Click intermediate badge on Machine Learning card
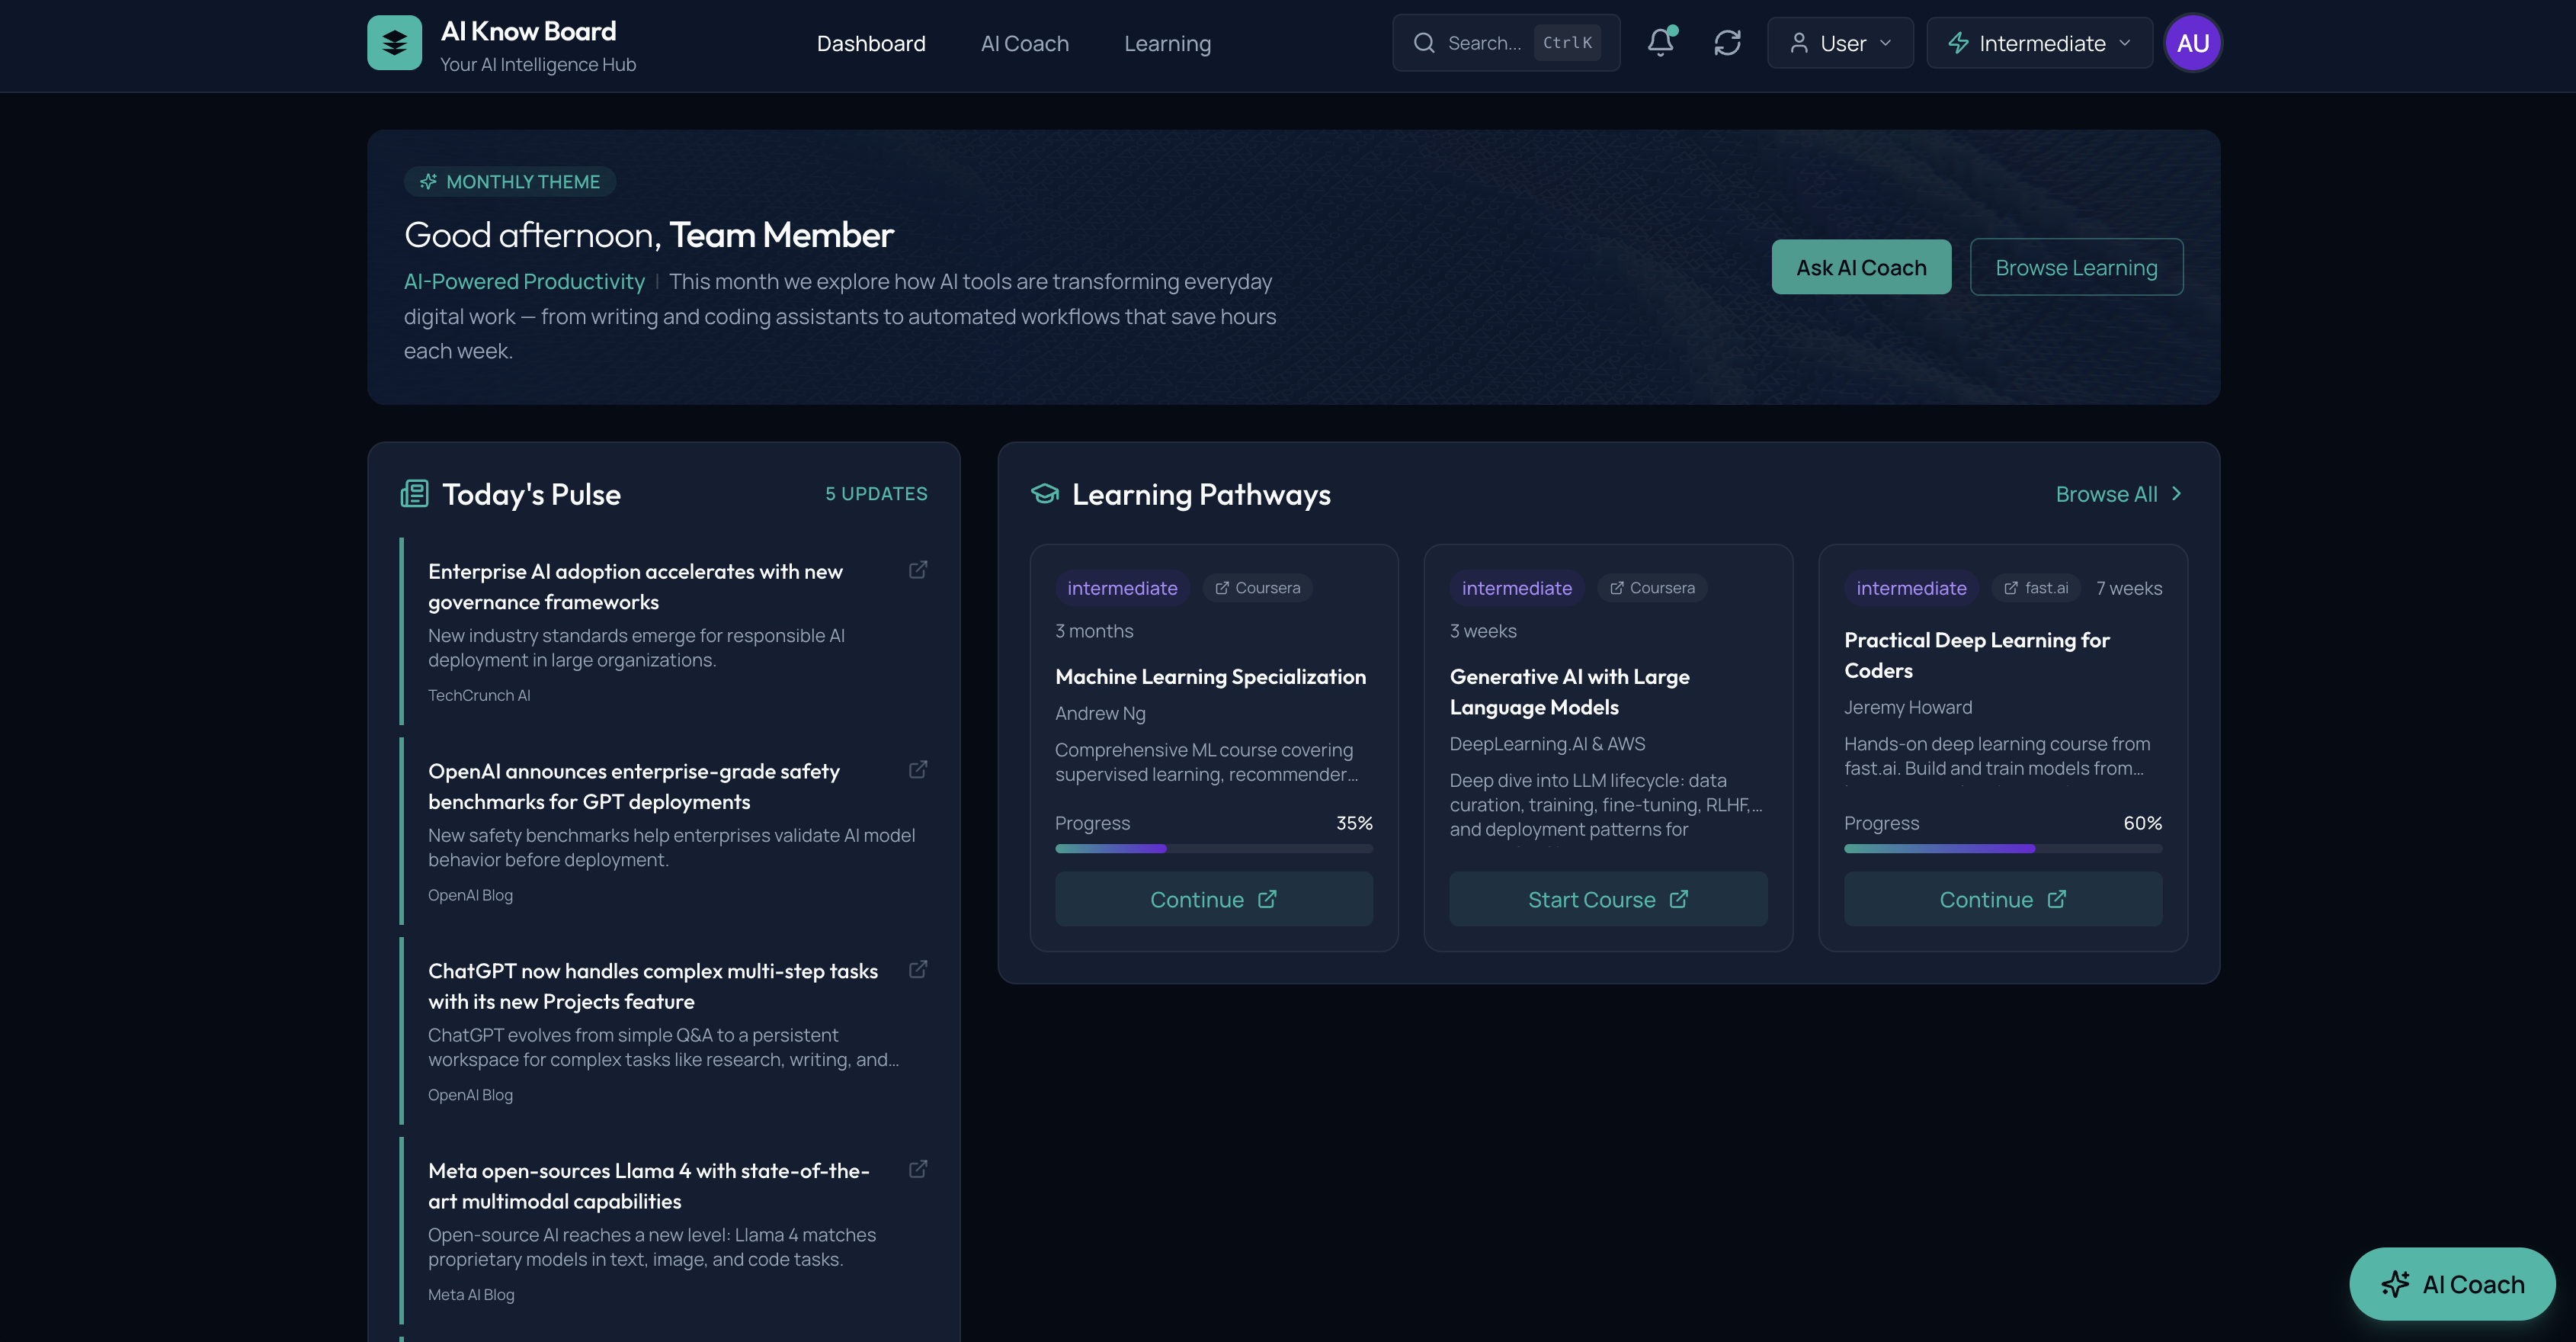Screen dimensions: 2576x1342 1122,587
